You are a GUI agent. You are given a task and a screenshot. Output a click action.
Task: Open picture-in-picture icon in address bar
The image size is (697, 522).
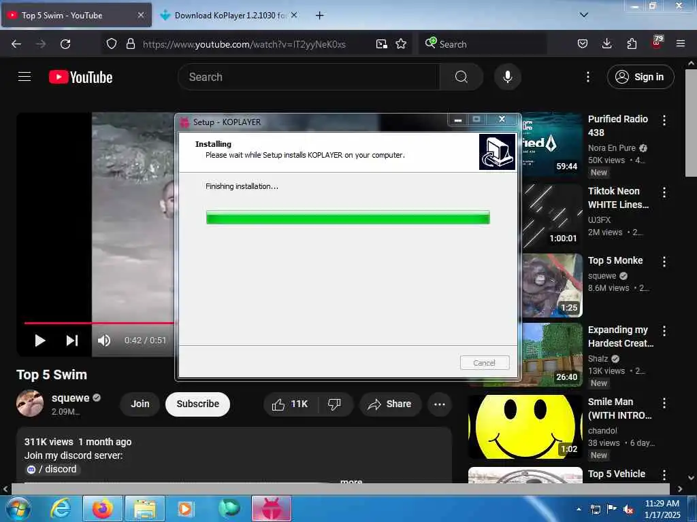[x=381, y=44]
